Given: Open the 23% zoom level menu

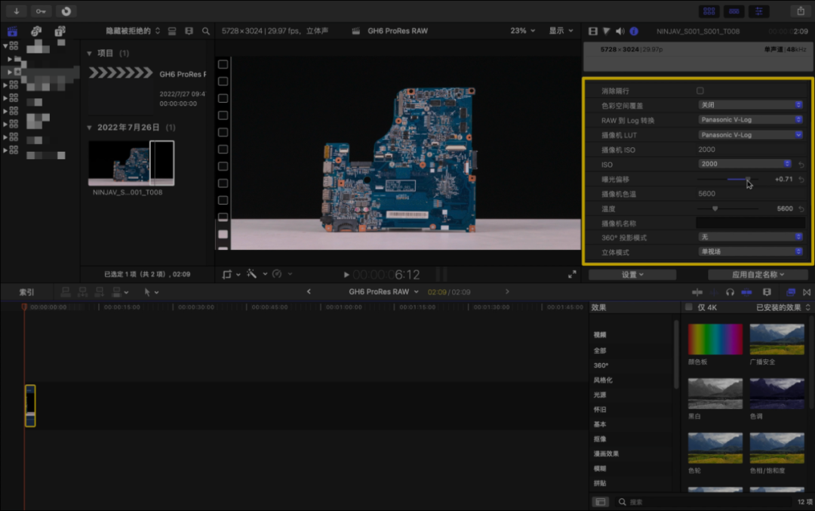Looking at the screenshot, I should pyautogui.click(x=522, y=31).
